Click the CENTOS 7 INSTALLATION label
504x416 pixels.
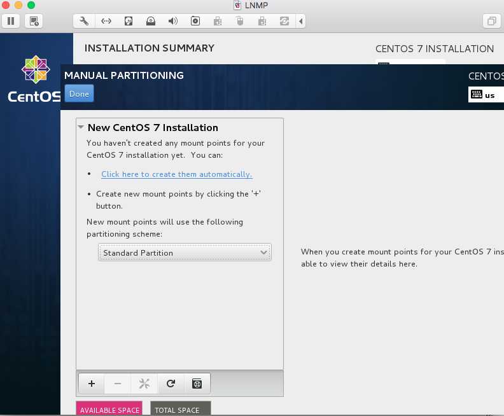coord(435,49)
